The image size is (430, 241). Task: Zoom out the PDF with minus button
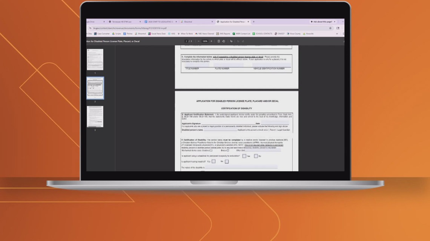point(199,41)
